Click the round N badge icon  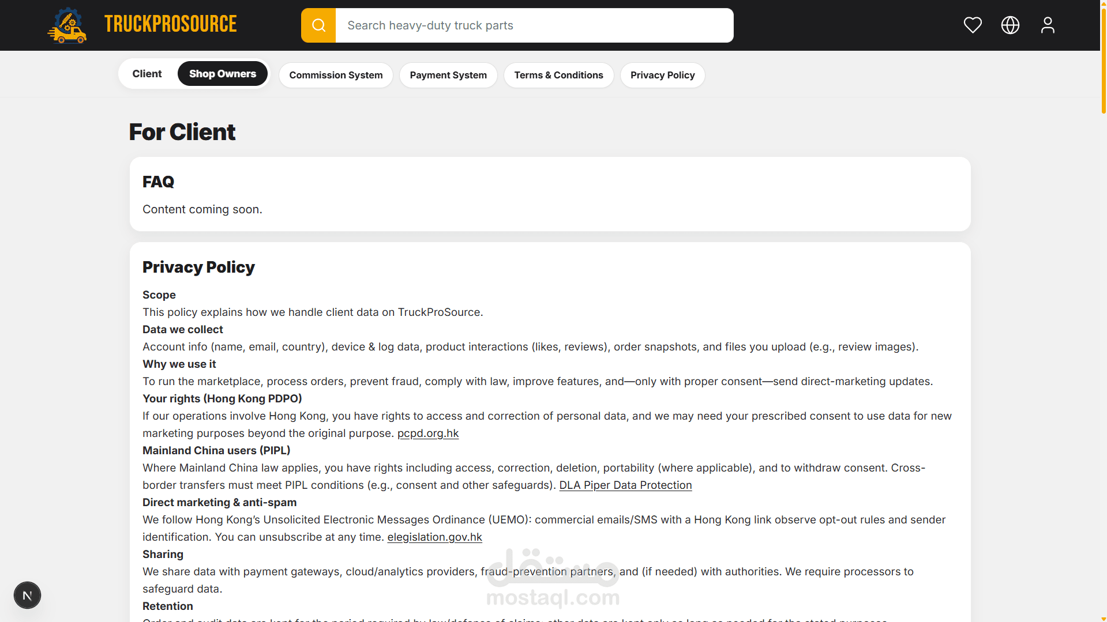27,595
